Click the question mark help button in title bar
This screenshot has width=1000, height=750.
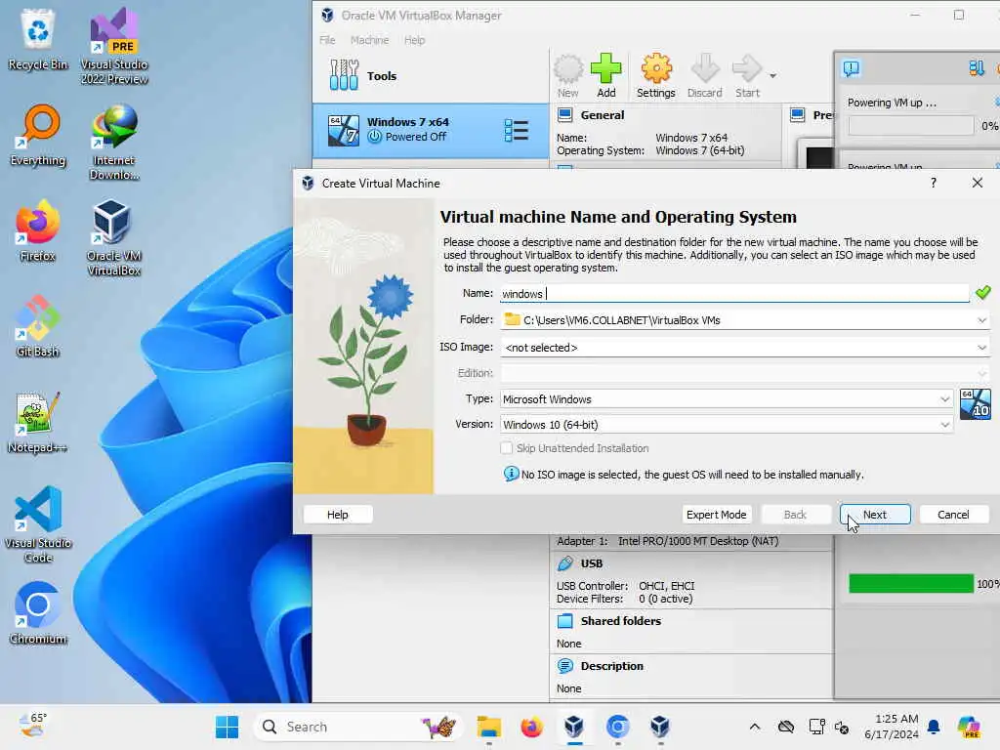pos(933,183)
